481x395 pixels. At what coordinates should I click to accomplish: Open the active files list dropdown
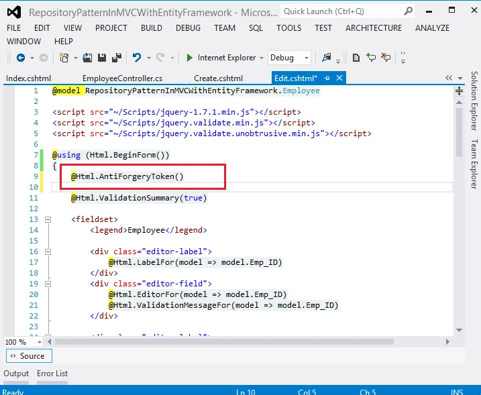pyautogui.click(x=460, y=78)
